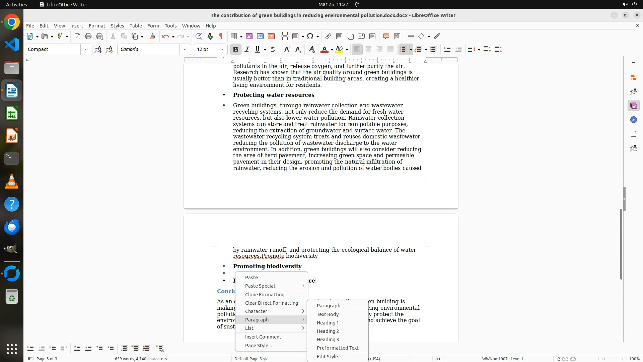Toggle Bold formatting button
The height and width of the screenshot is (362, 643).
point(236,50)
